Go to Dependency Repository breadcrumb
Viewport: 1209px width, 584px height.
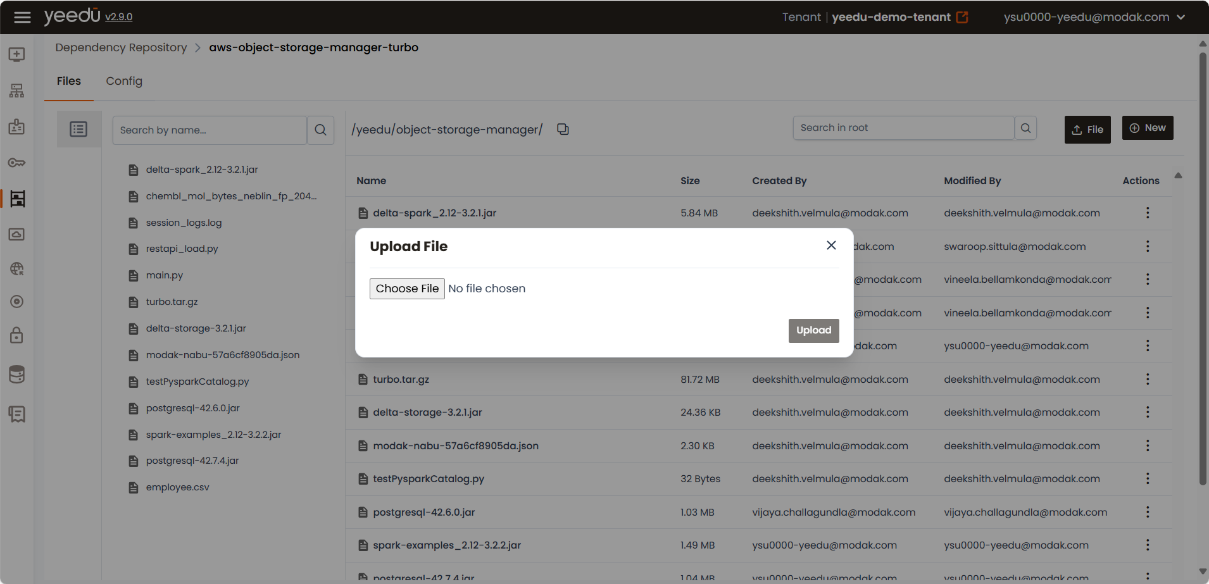(121, 47)
